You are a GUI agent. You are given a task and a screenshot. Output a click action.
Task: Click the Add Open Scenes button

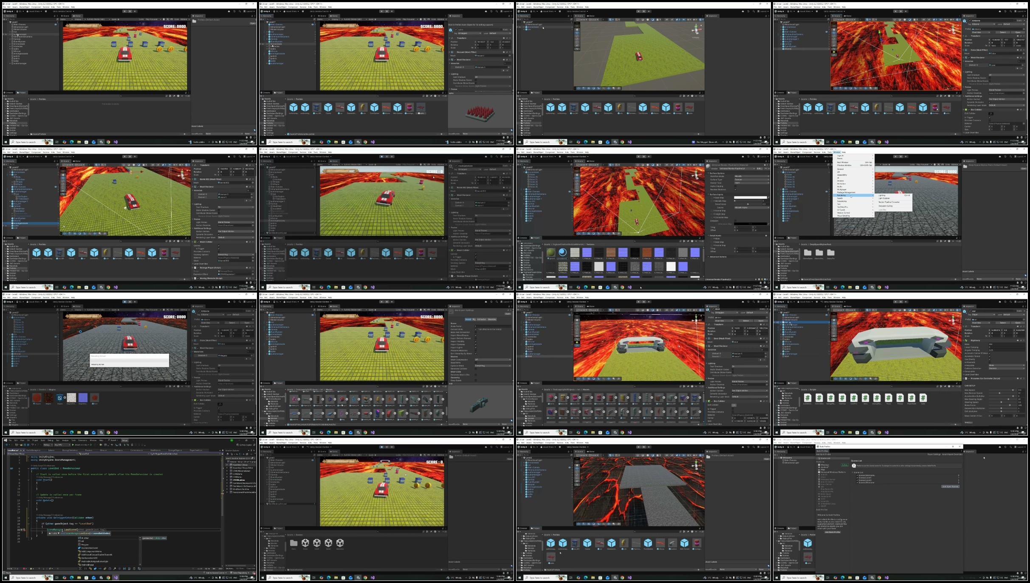950,487
